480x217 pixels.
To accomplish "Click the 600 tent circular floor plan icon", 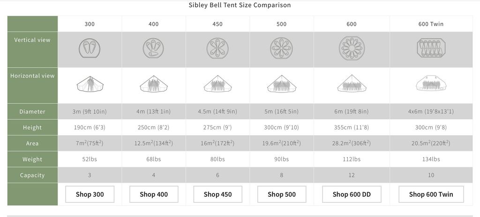I will tap(352, 48).
